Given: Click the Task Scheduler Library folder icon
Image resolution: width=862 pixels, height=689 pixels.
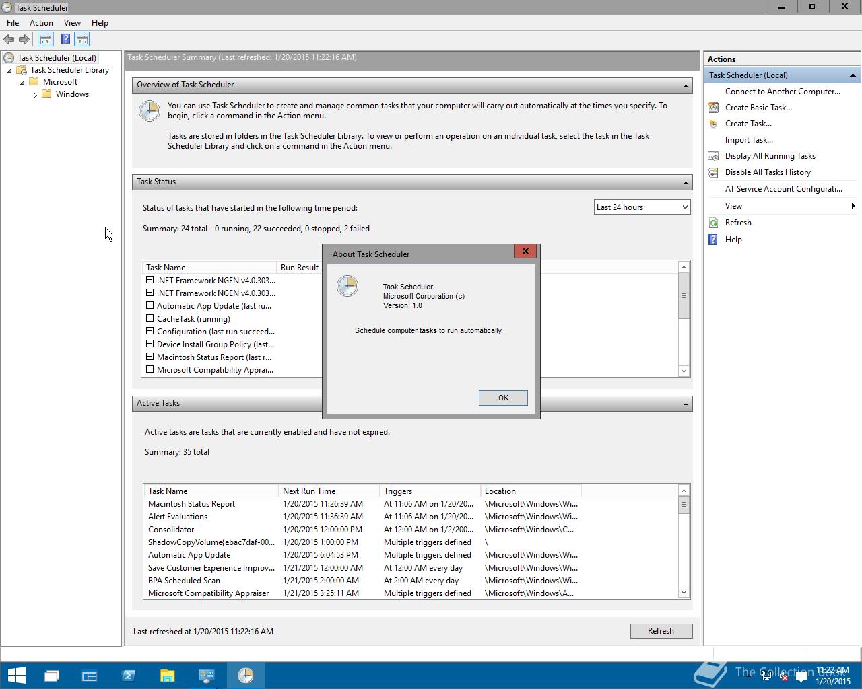Looking at the screenshot, I should [22, 70].
